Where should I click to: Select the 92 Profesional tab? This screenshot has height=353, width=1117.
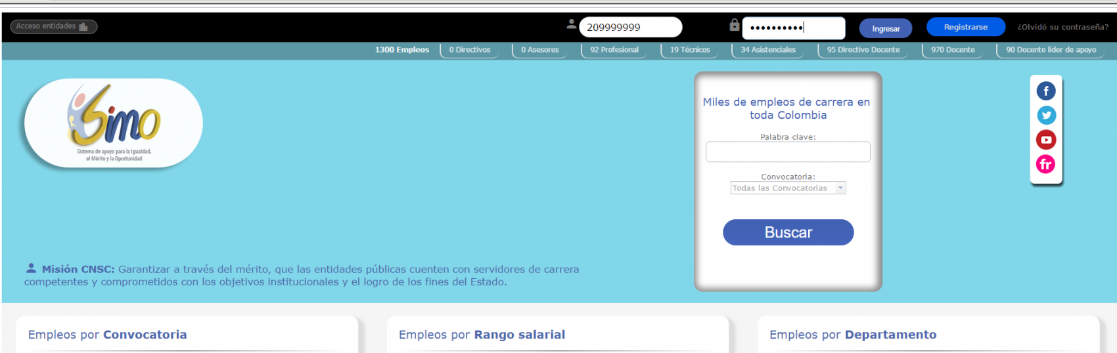pos(614,50)
